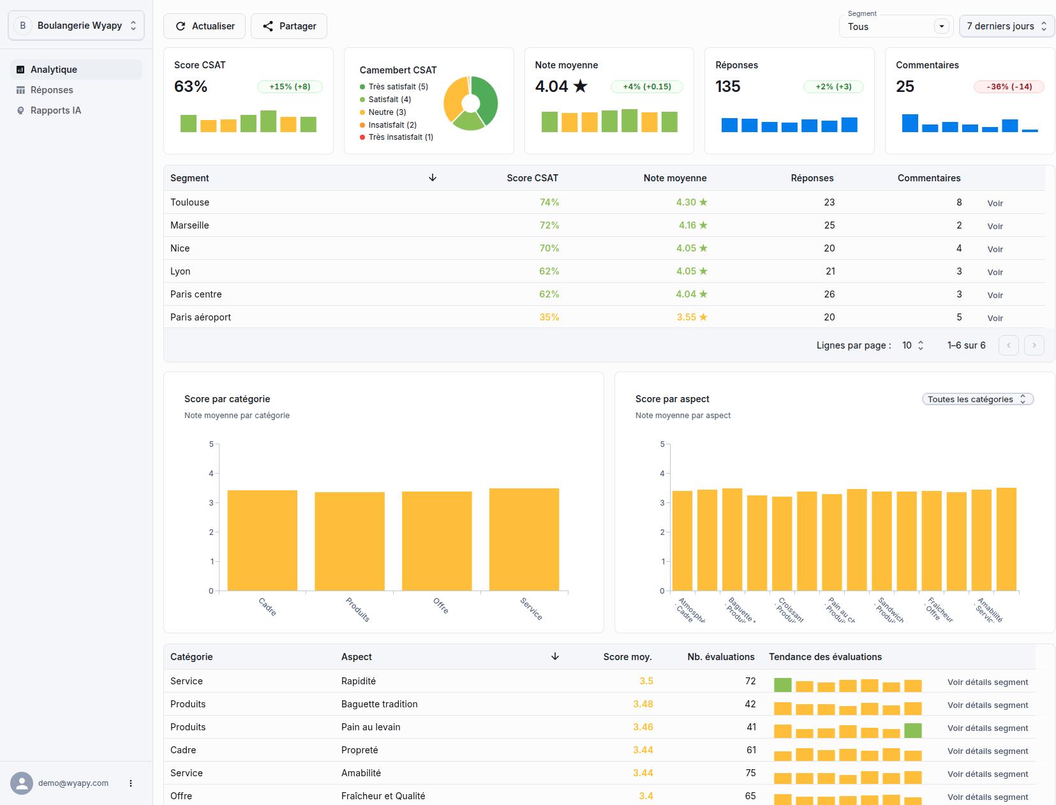
Task: Open the Boulangerie Wyapy organization switcher
Action: click(x=76, y=26)
